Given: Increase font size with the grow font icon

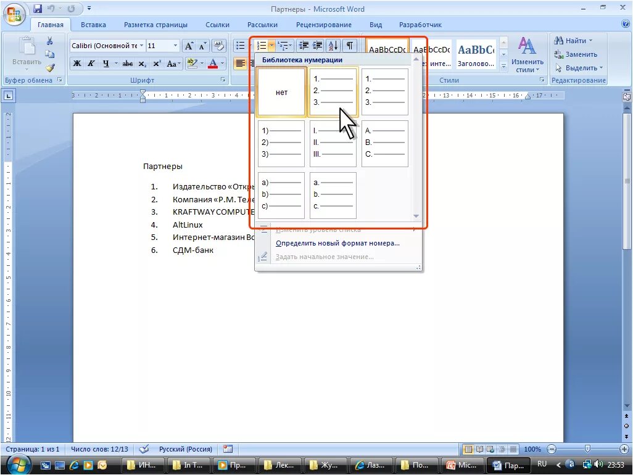Looking at the screenshot, I should point(189,46).
